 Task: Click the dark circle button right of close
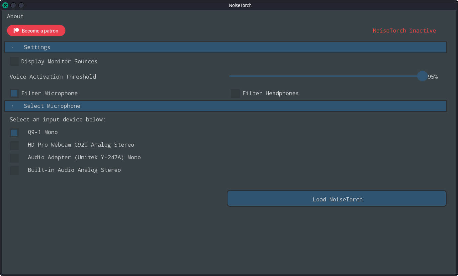(13, 5)
